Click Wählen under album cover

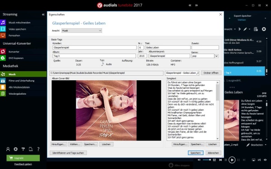(x=75, y=144)
